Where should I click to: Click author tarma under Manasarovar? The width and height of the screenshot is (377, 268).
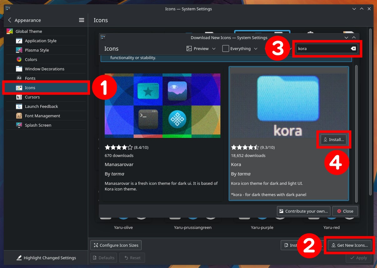tap(118, 174)
